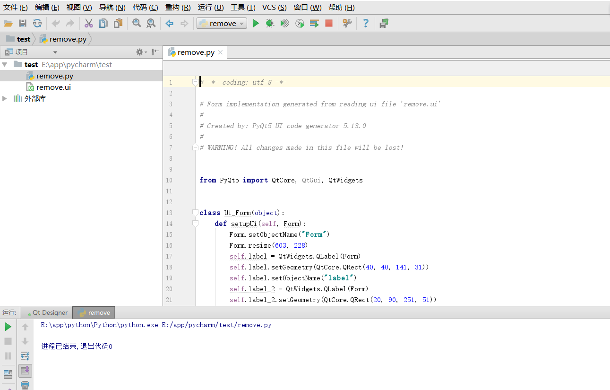Click the run console's Print icon
Screen dimensions: 610x390
click(x=26, y=385)
